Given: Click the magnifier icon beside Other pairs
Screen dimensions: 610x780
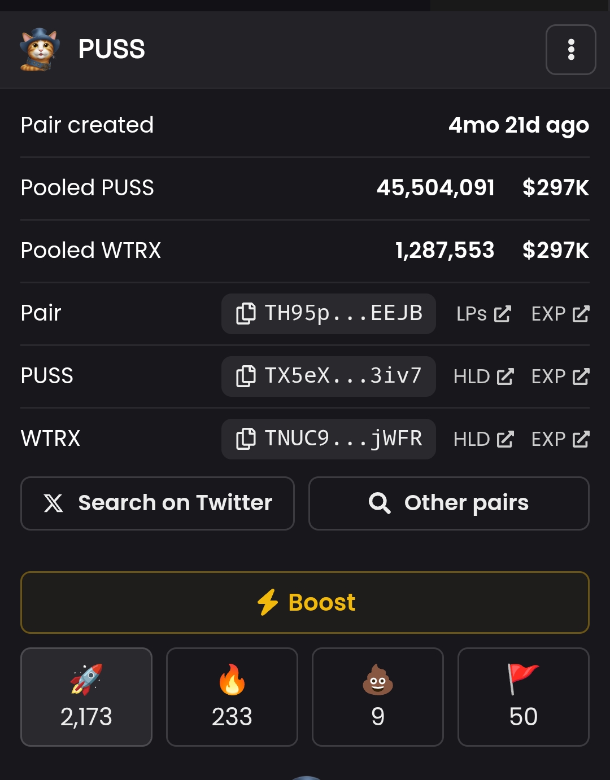Looking at the screenshot, I should pyautogui.click(x=380, y=503).
